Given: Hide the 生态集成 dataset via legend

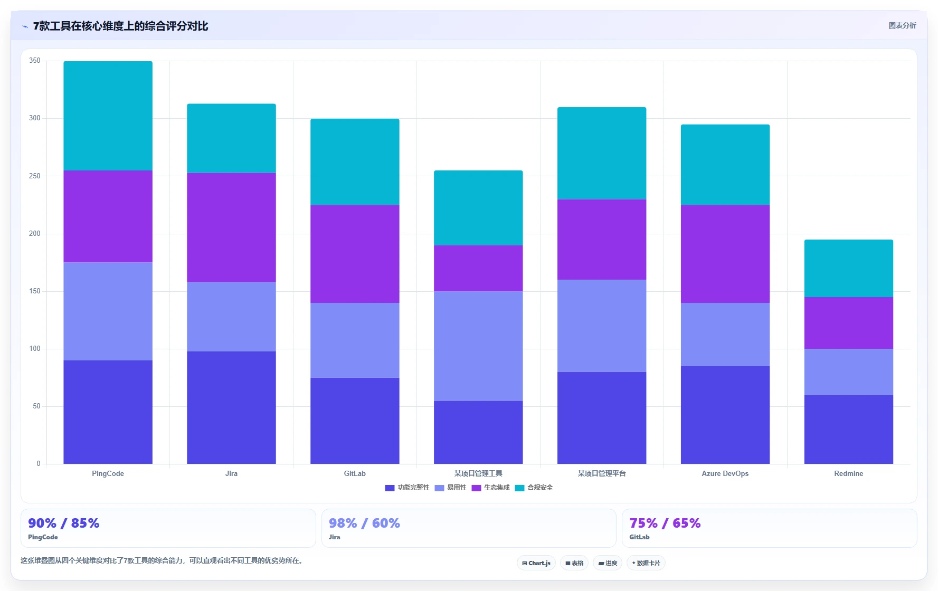Looking at the screenshot, I should tap(491, 488).
